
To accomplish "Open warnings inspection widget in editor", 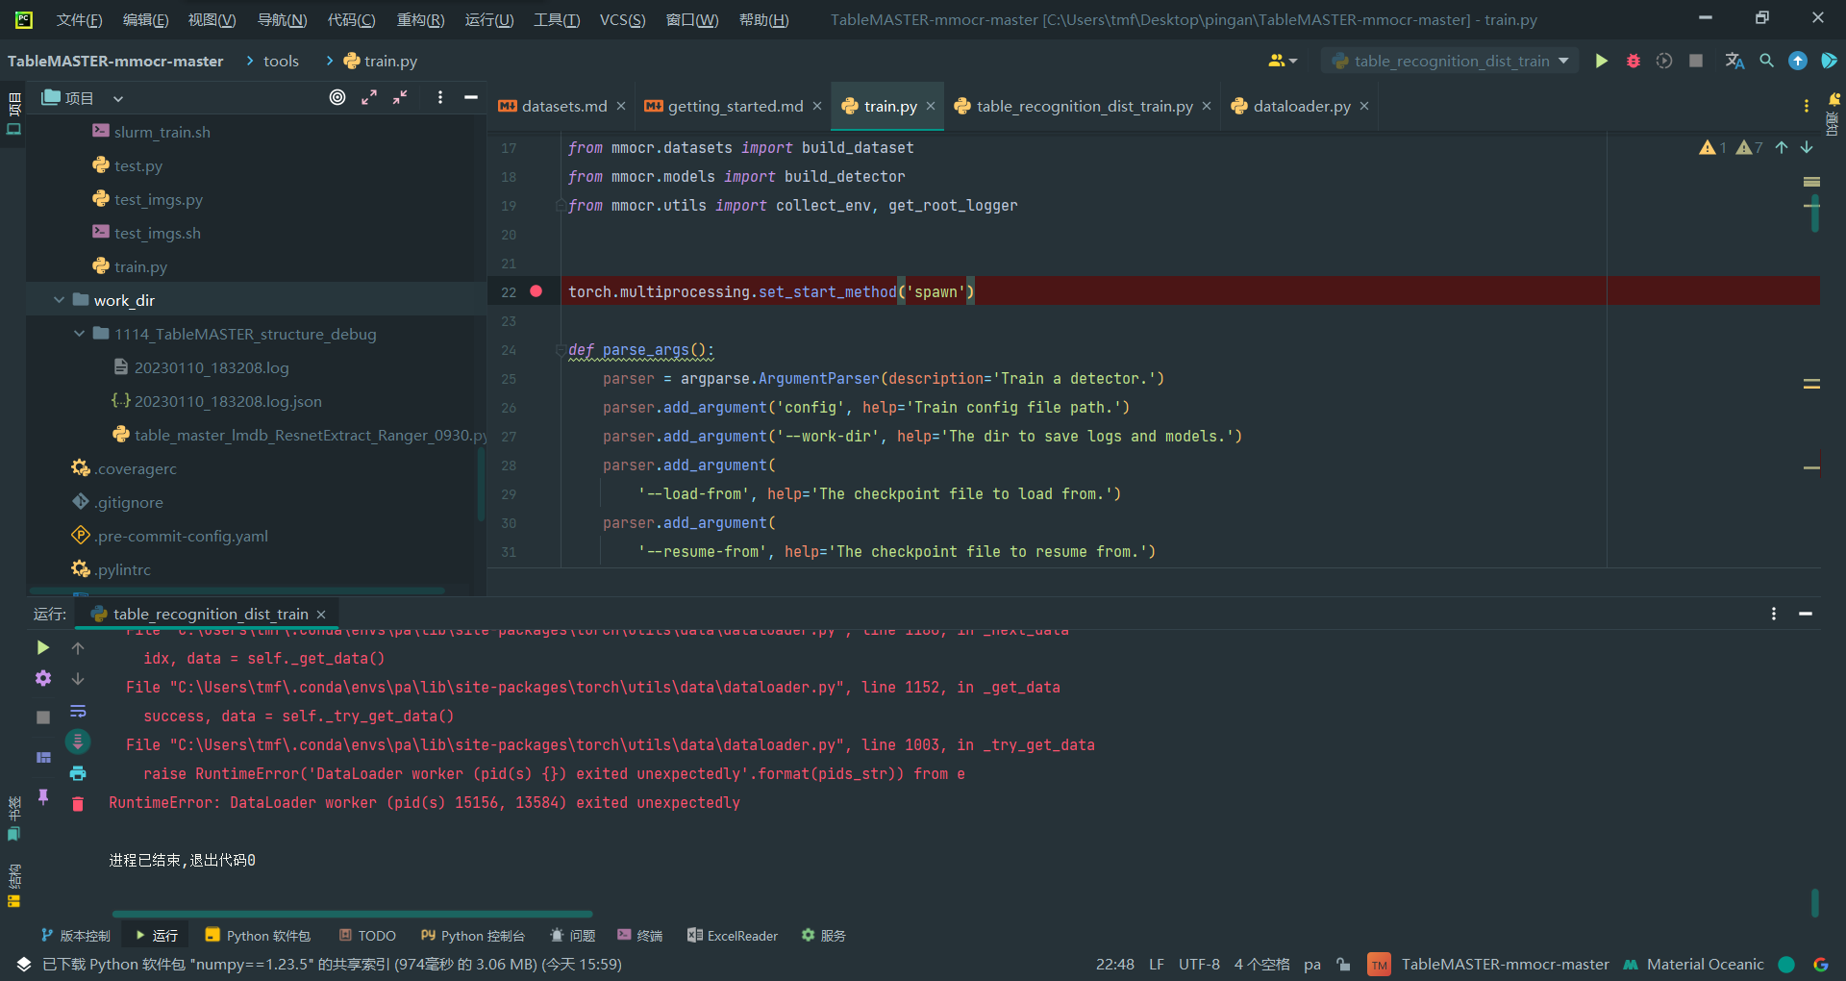I will [x=1731, y=147].
